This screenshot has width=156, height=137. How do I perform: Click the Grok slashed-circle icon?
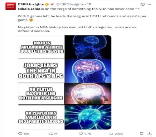tap(143, 4)
